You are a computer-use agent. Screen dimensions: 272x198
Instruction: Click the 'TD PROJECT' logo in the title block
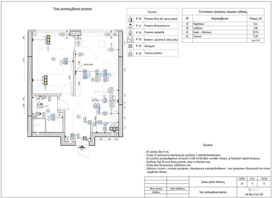click(x=254, y=190)
